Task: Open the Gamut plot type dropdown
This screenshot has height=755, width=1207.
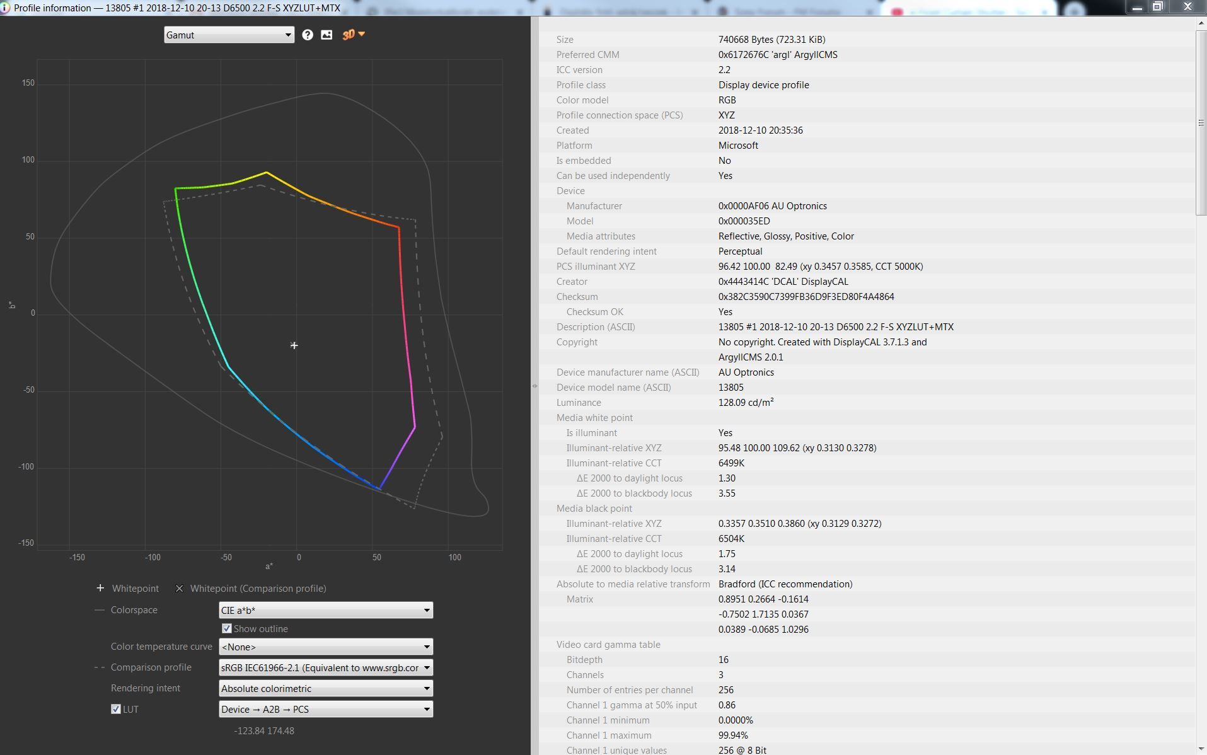Action: point(229,35)
